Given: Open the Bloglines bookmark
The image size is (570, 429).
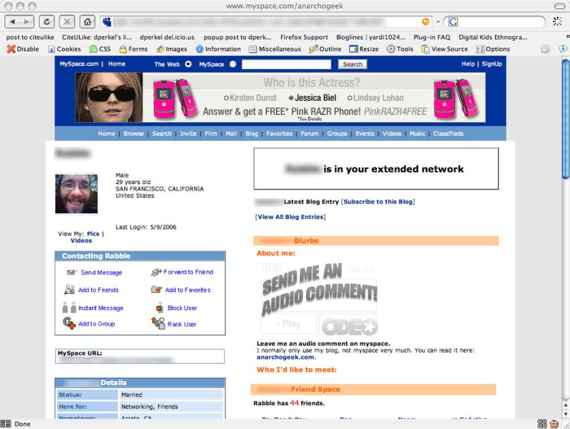Looking at the screenshot, I should tap(370, 37).
